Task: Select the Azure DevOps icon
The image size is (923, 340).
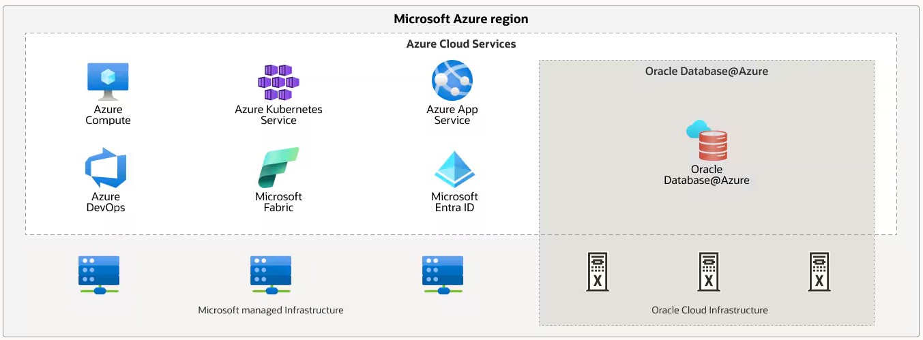Action: (x=106, y=168)
